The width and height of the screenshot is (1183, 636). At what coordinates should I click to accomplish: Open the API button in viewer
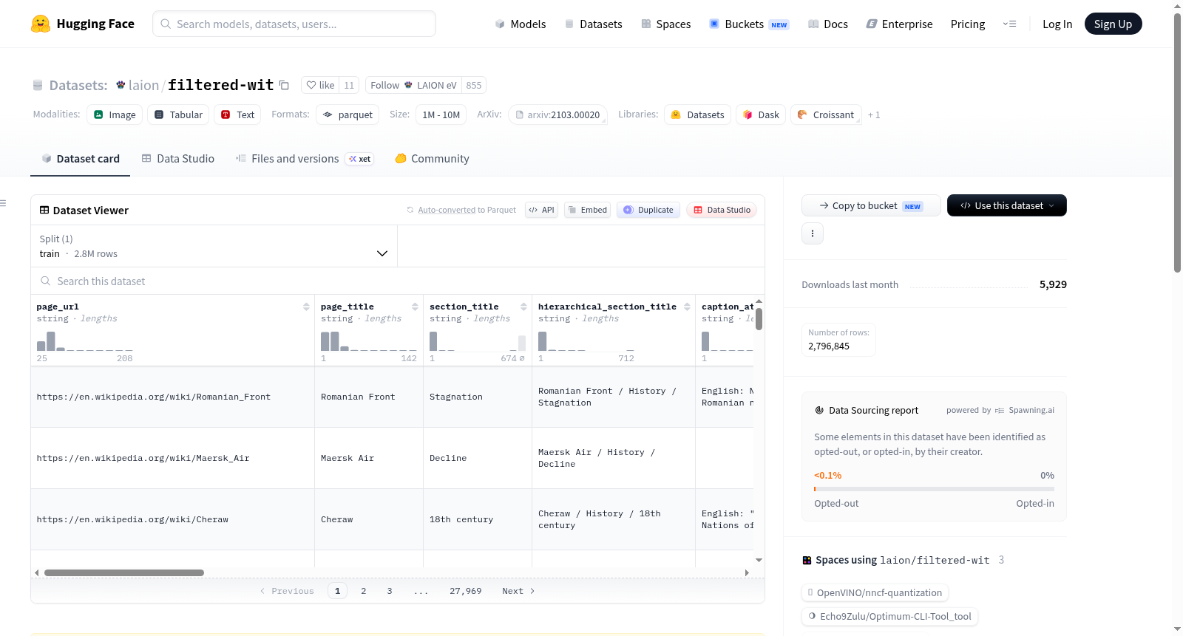(x=541, y=210)
